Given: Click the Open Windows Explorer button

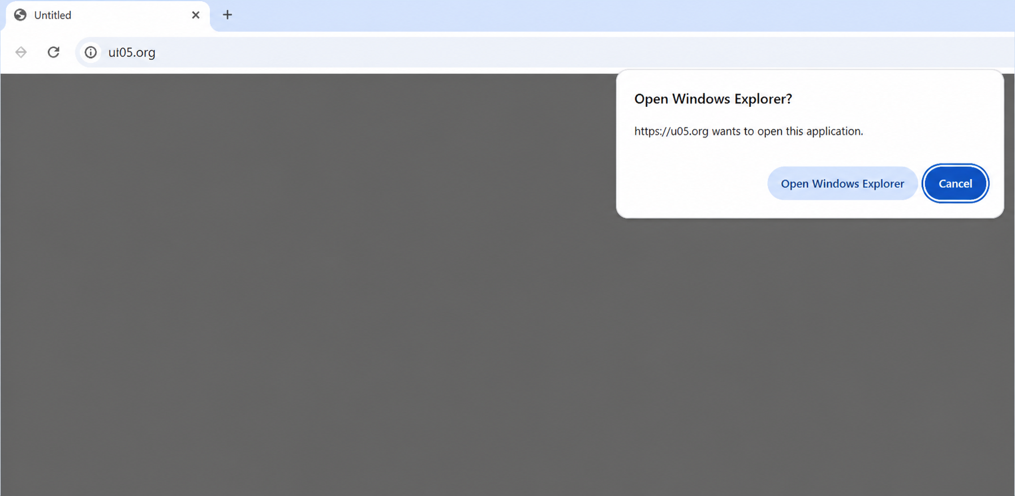Looking at the screenshot, I should click(x=842, y=183).
